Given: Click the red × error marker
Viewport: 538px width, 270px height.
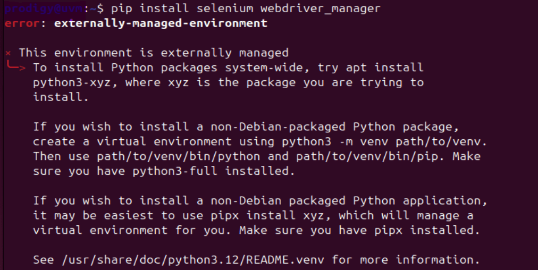Looking at the screenshot, I should click(x=8, y=53).
